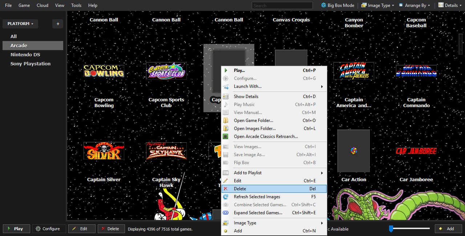Click the Configure button in the bottom bar

49,229
